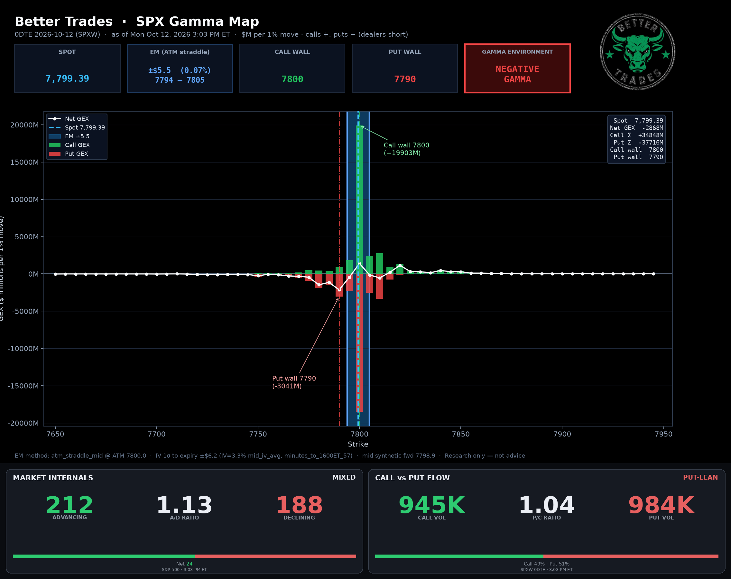Screen dimensions: 731x579
Task: Click the NEGATIVE GAMMA environment box
Action: pyautogui.click(x=517, y=68)
